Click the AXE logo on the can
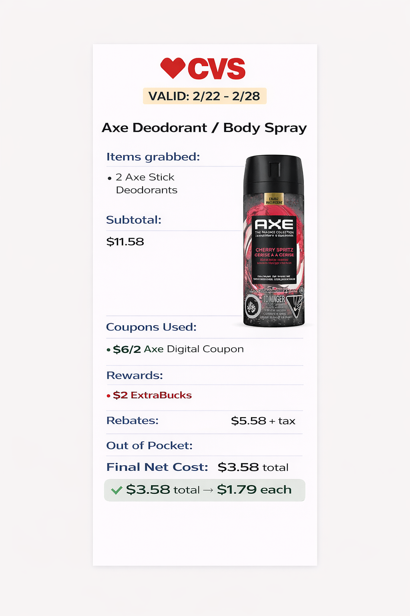Image resolution: width=410 pixels, height=616 pixels. [x=274, y=224]
